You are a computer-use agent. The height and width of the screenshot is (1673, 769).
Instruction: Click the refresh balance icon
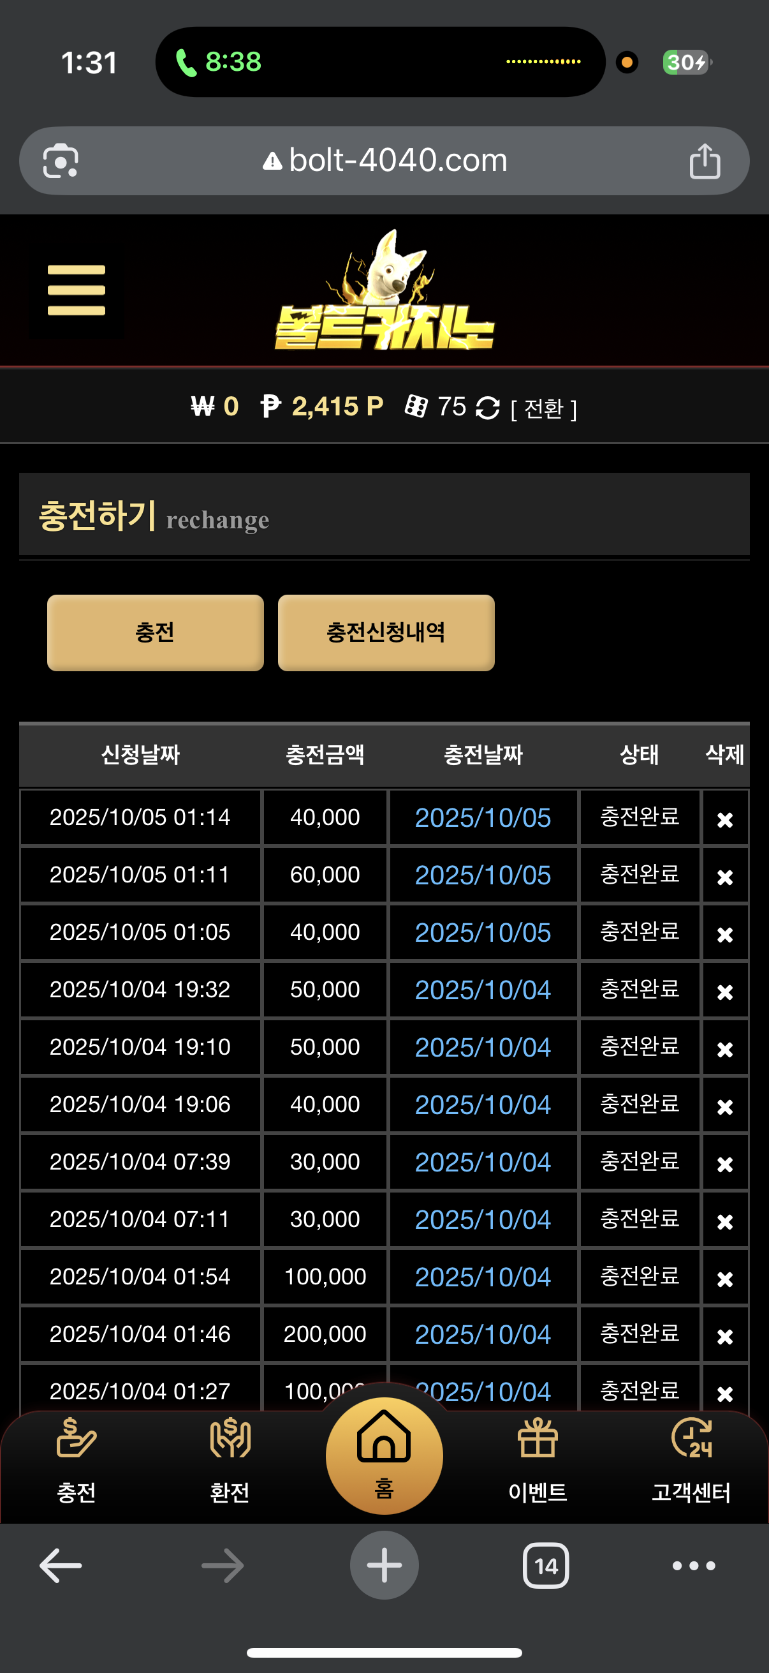pos(487,408)
